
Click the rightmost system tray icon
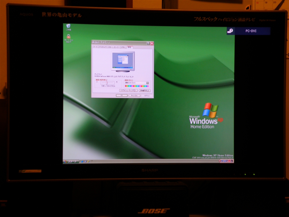point(232,161)
